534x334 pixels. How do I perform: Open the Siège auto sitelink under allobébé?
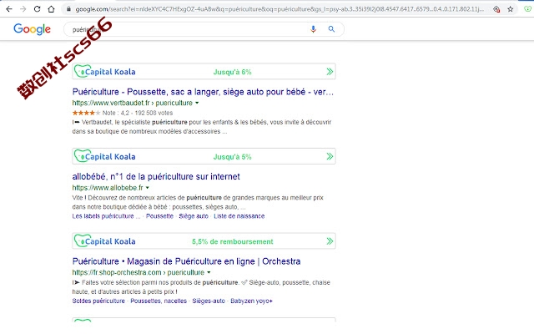(x=194, y=216)
